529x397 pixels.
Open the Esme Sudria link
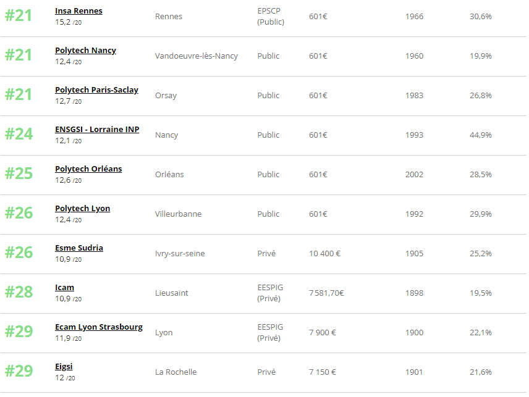point(79,248)
